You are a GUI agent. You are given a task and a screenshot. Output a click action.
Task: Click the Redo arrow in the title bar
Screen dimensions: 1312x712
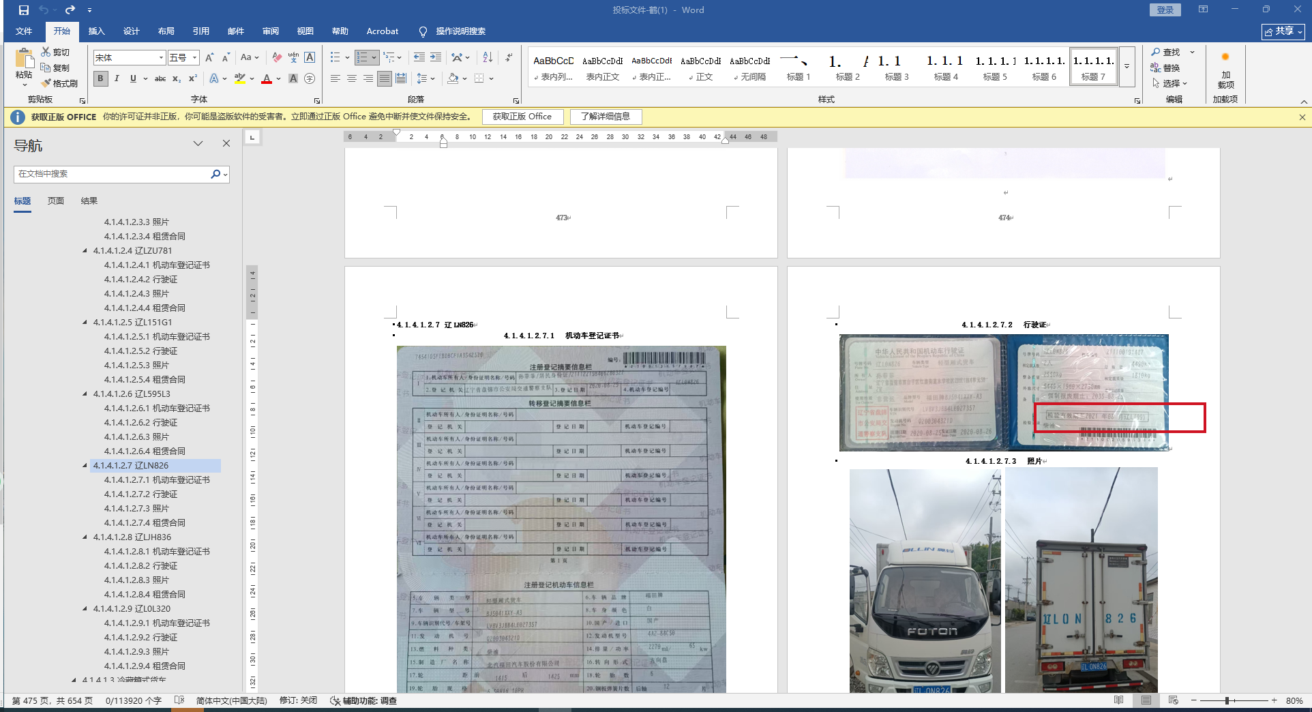(70, 10)
